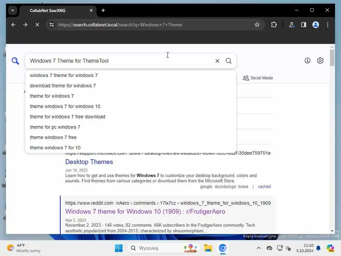Open Chrome three-dot menu

point(328,25)
